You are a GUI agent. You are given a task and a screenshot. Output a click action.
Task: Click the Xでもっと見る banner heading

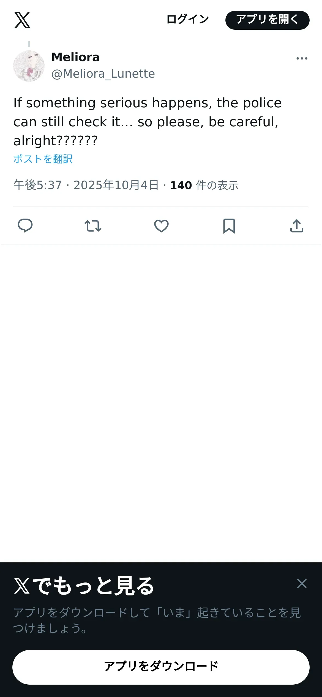pos(84,586)
